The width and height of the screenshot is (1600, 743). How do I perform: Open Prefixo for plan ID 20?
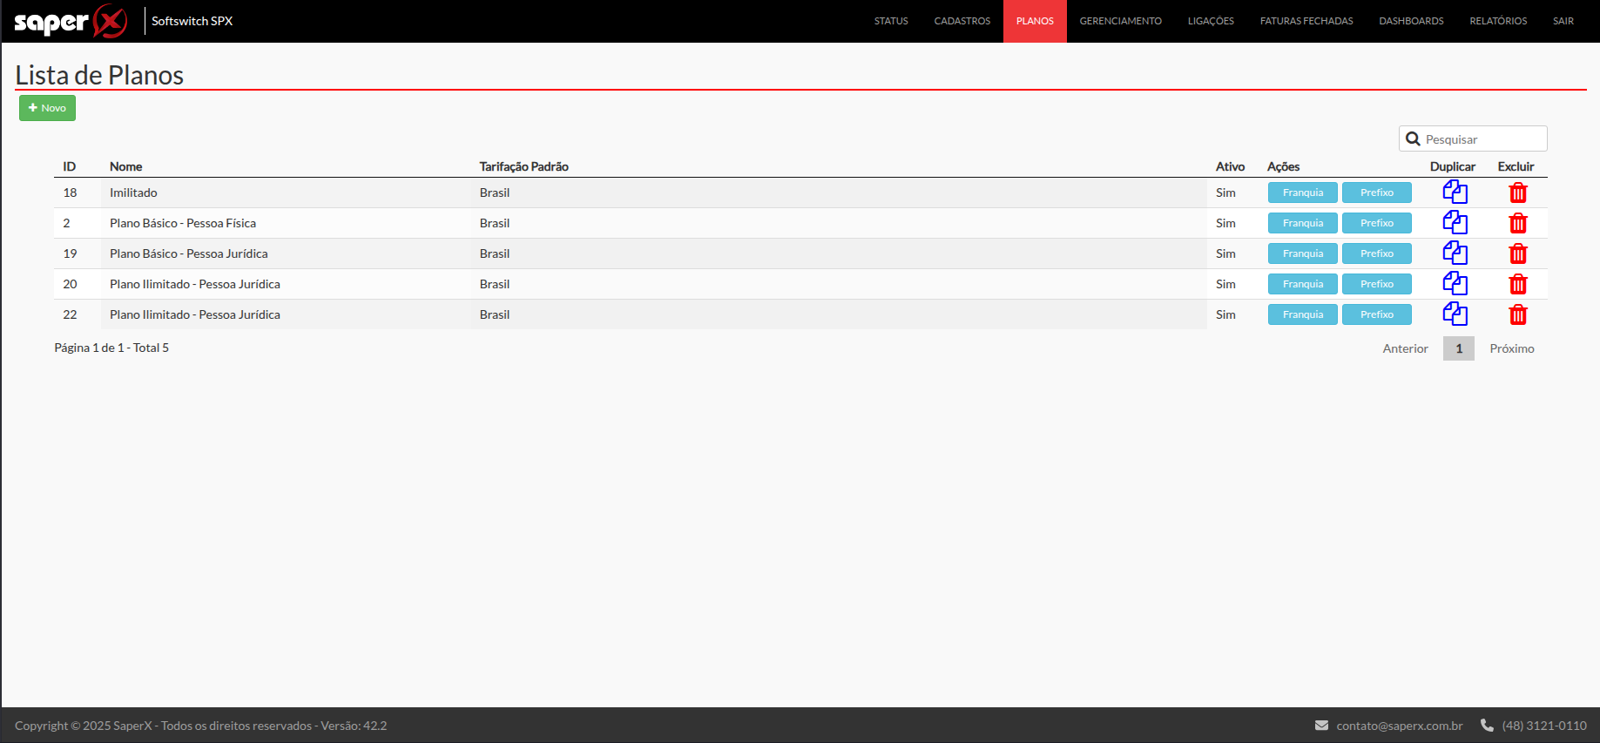[x=1376, y=284]
